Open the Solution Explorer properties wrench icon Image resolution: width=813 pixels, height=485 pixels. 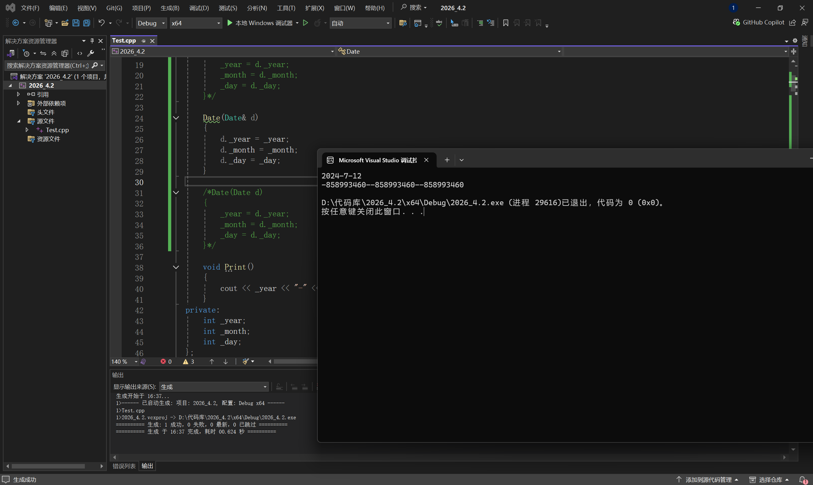[91, 53]
